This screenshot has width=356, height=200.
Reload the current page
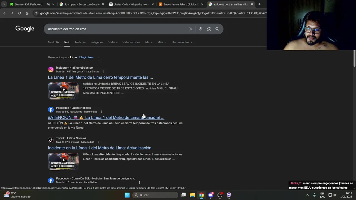pos(19,13)
